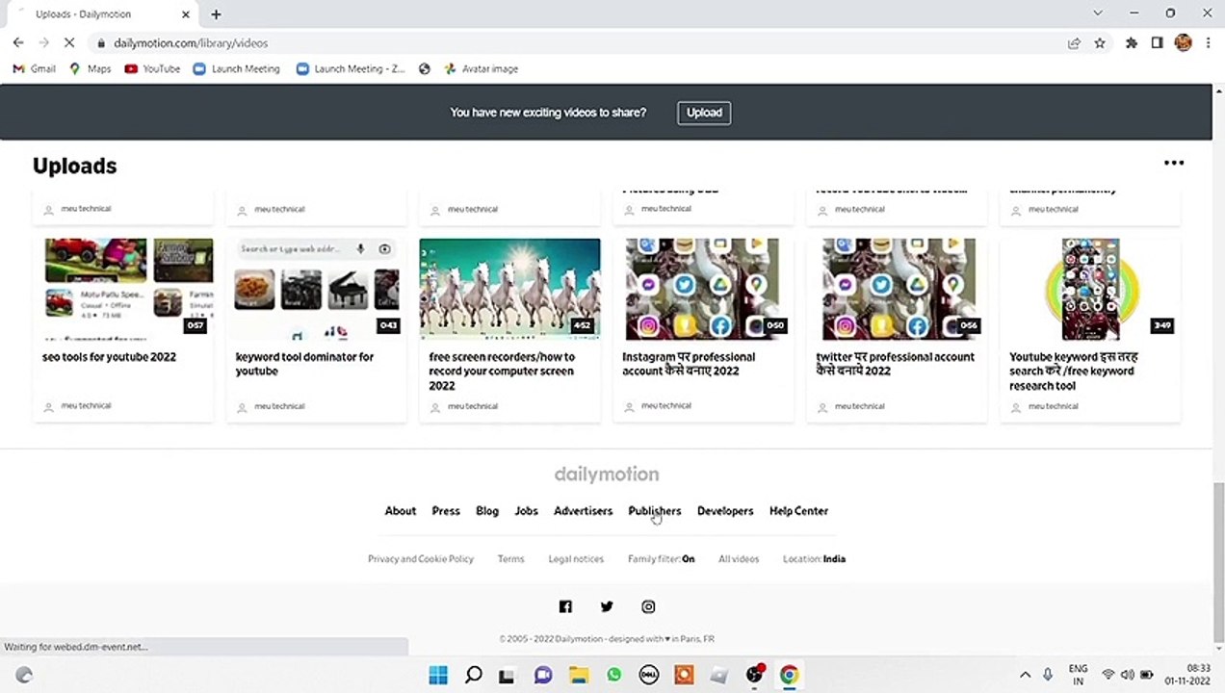
Task: Open the Developers footer link
Action: 725,511
